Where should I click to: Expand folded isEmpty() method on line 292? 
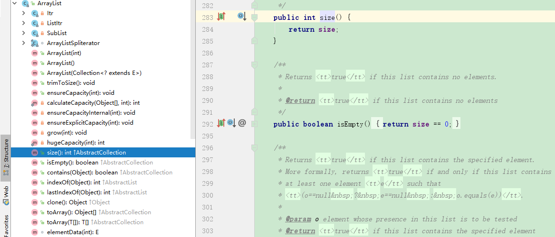pos(254,124)
